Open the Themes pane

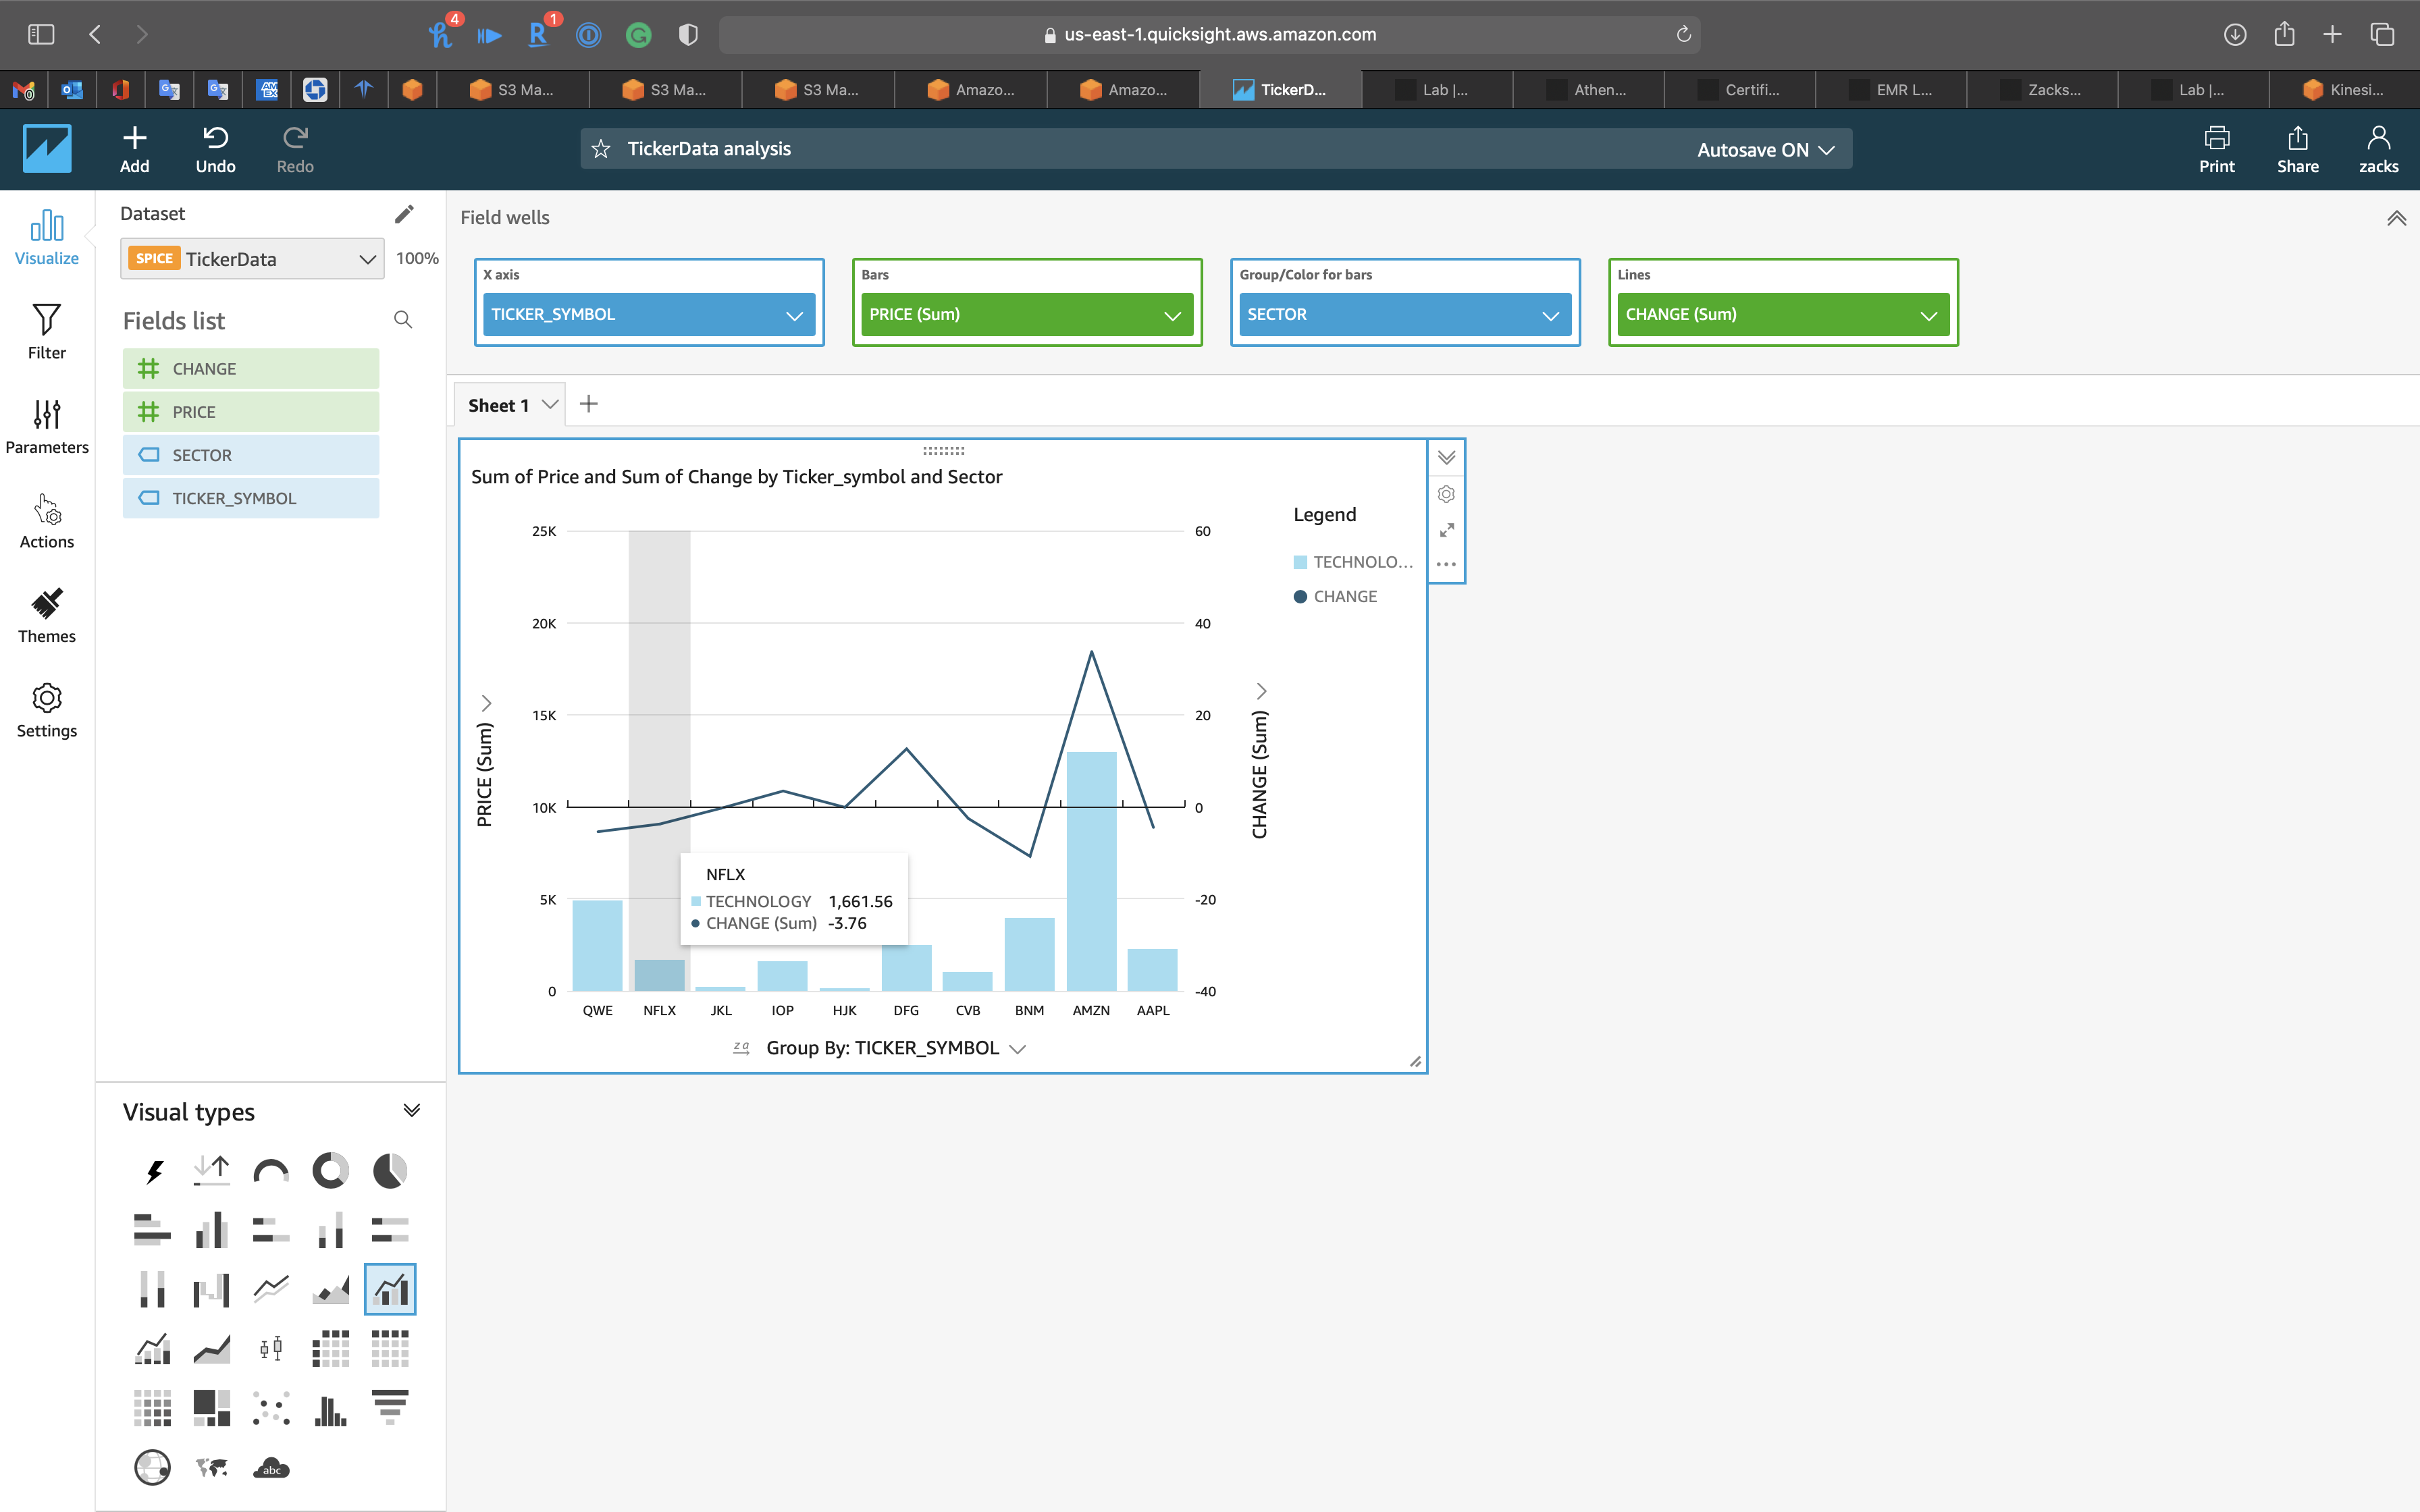click(46, 615)
